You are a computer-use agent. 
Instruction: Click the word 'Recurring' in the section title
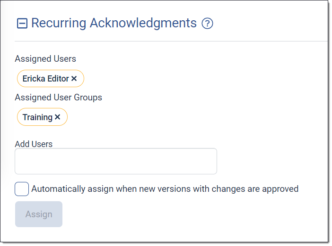tap(59, 23)
